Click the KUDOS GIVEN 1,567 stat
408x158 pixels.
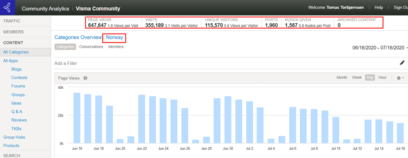[x=308, y=23]
